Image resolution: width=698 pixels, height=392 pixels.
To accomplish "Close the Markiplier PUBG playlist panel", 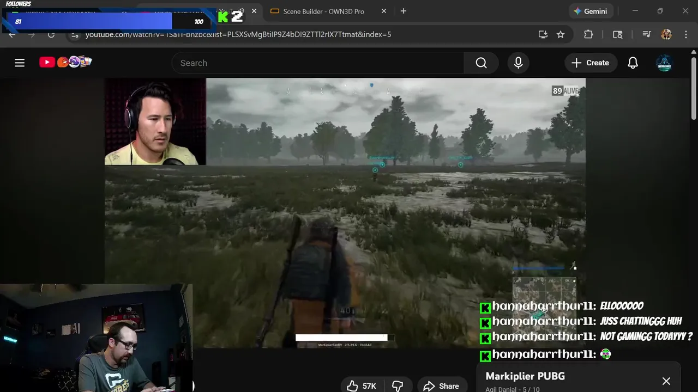I will pos(666,381).
